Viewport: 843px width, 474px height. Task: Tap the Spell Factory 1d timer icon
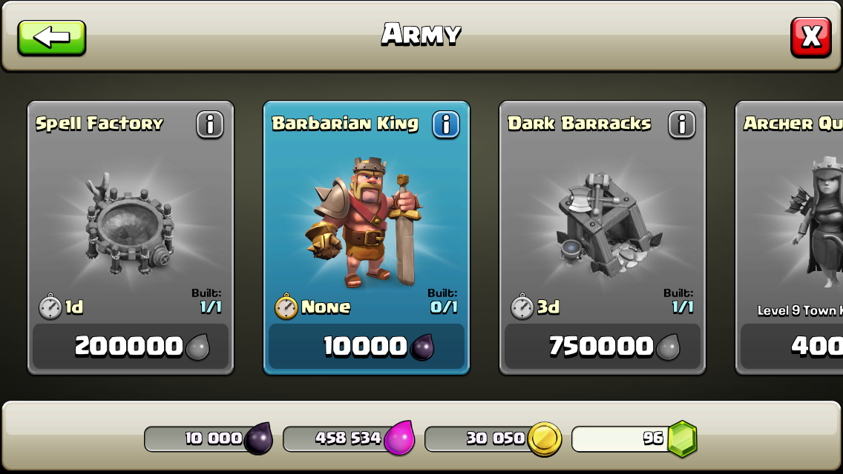click(x=50, y=307)
